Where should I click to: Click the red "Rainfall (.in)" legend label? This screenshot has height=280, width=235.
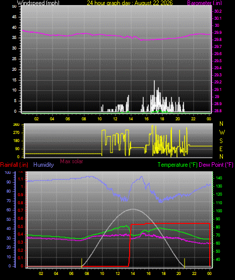click(14, 165)
